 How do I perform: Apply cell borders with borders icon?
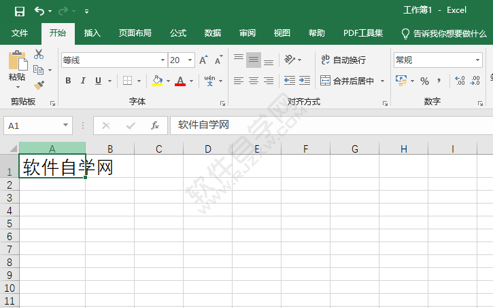tap(127, 81)
